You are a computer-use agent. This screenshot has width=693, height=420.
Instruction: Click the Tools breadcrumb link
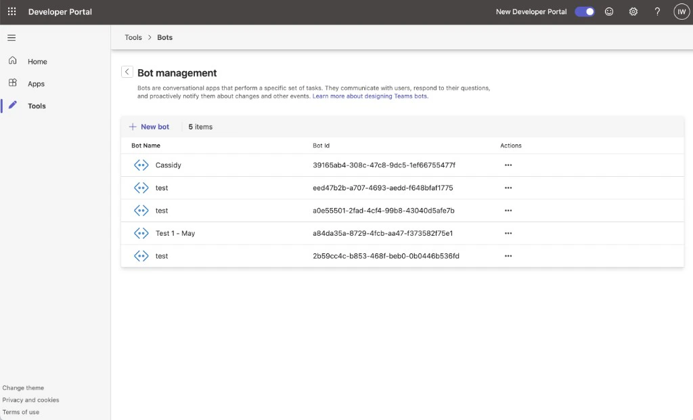[x=133, y=37]
